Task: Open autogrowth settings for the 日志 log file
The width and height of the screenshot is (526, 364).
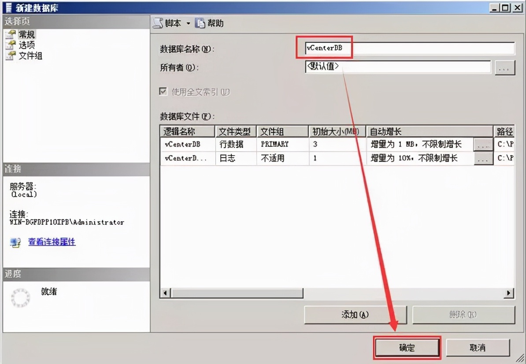Action: point(483,158)
